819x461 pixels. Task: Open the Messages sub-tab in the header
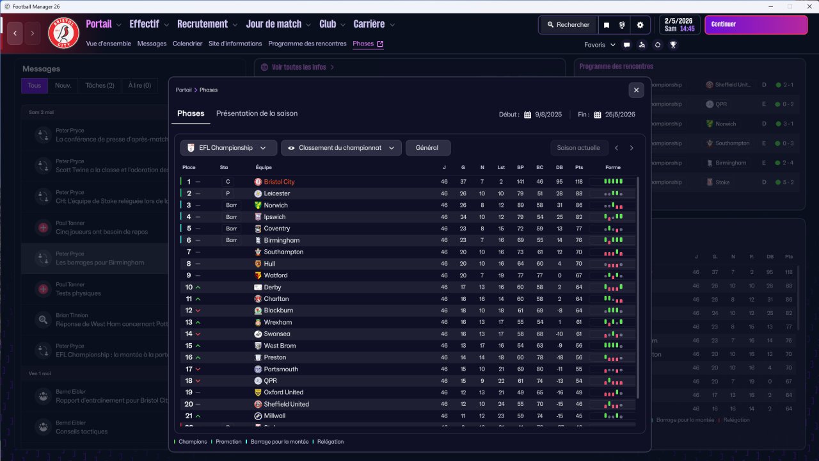[152, 44]
